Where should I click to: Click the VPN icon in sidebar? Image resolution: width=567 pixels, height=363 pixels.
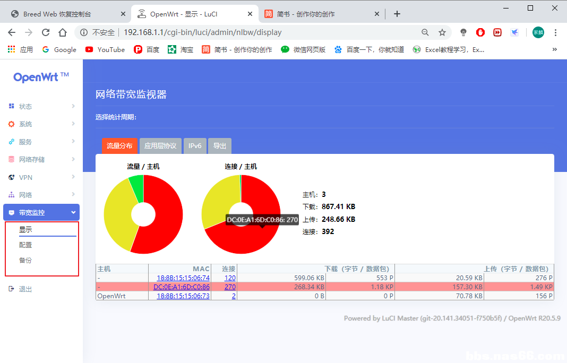click(x=11, y=177)
